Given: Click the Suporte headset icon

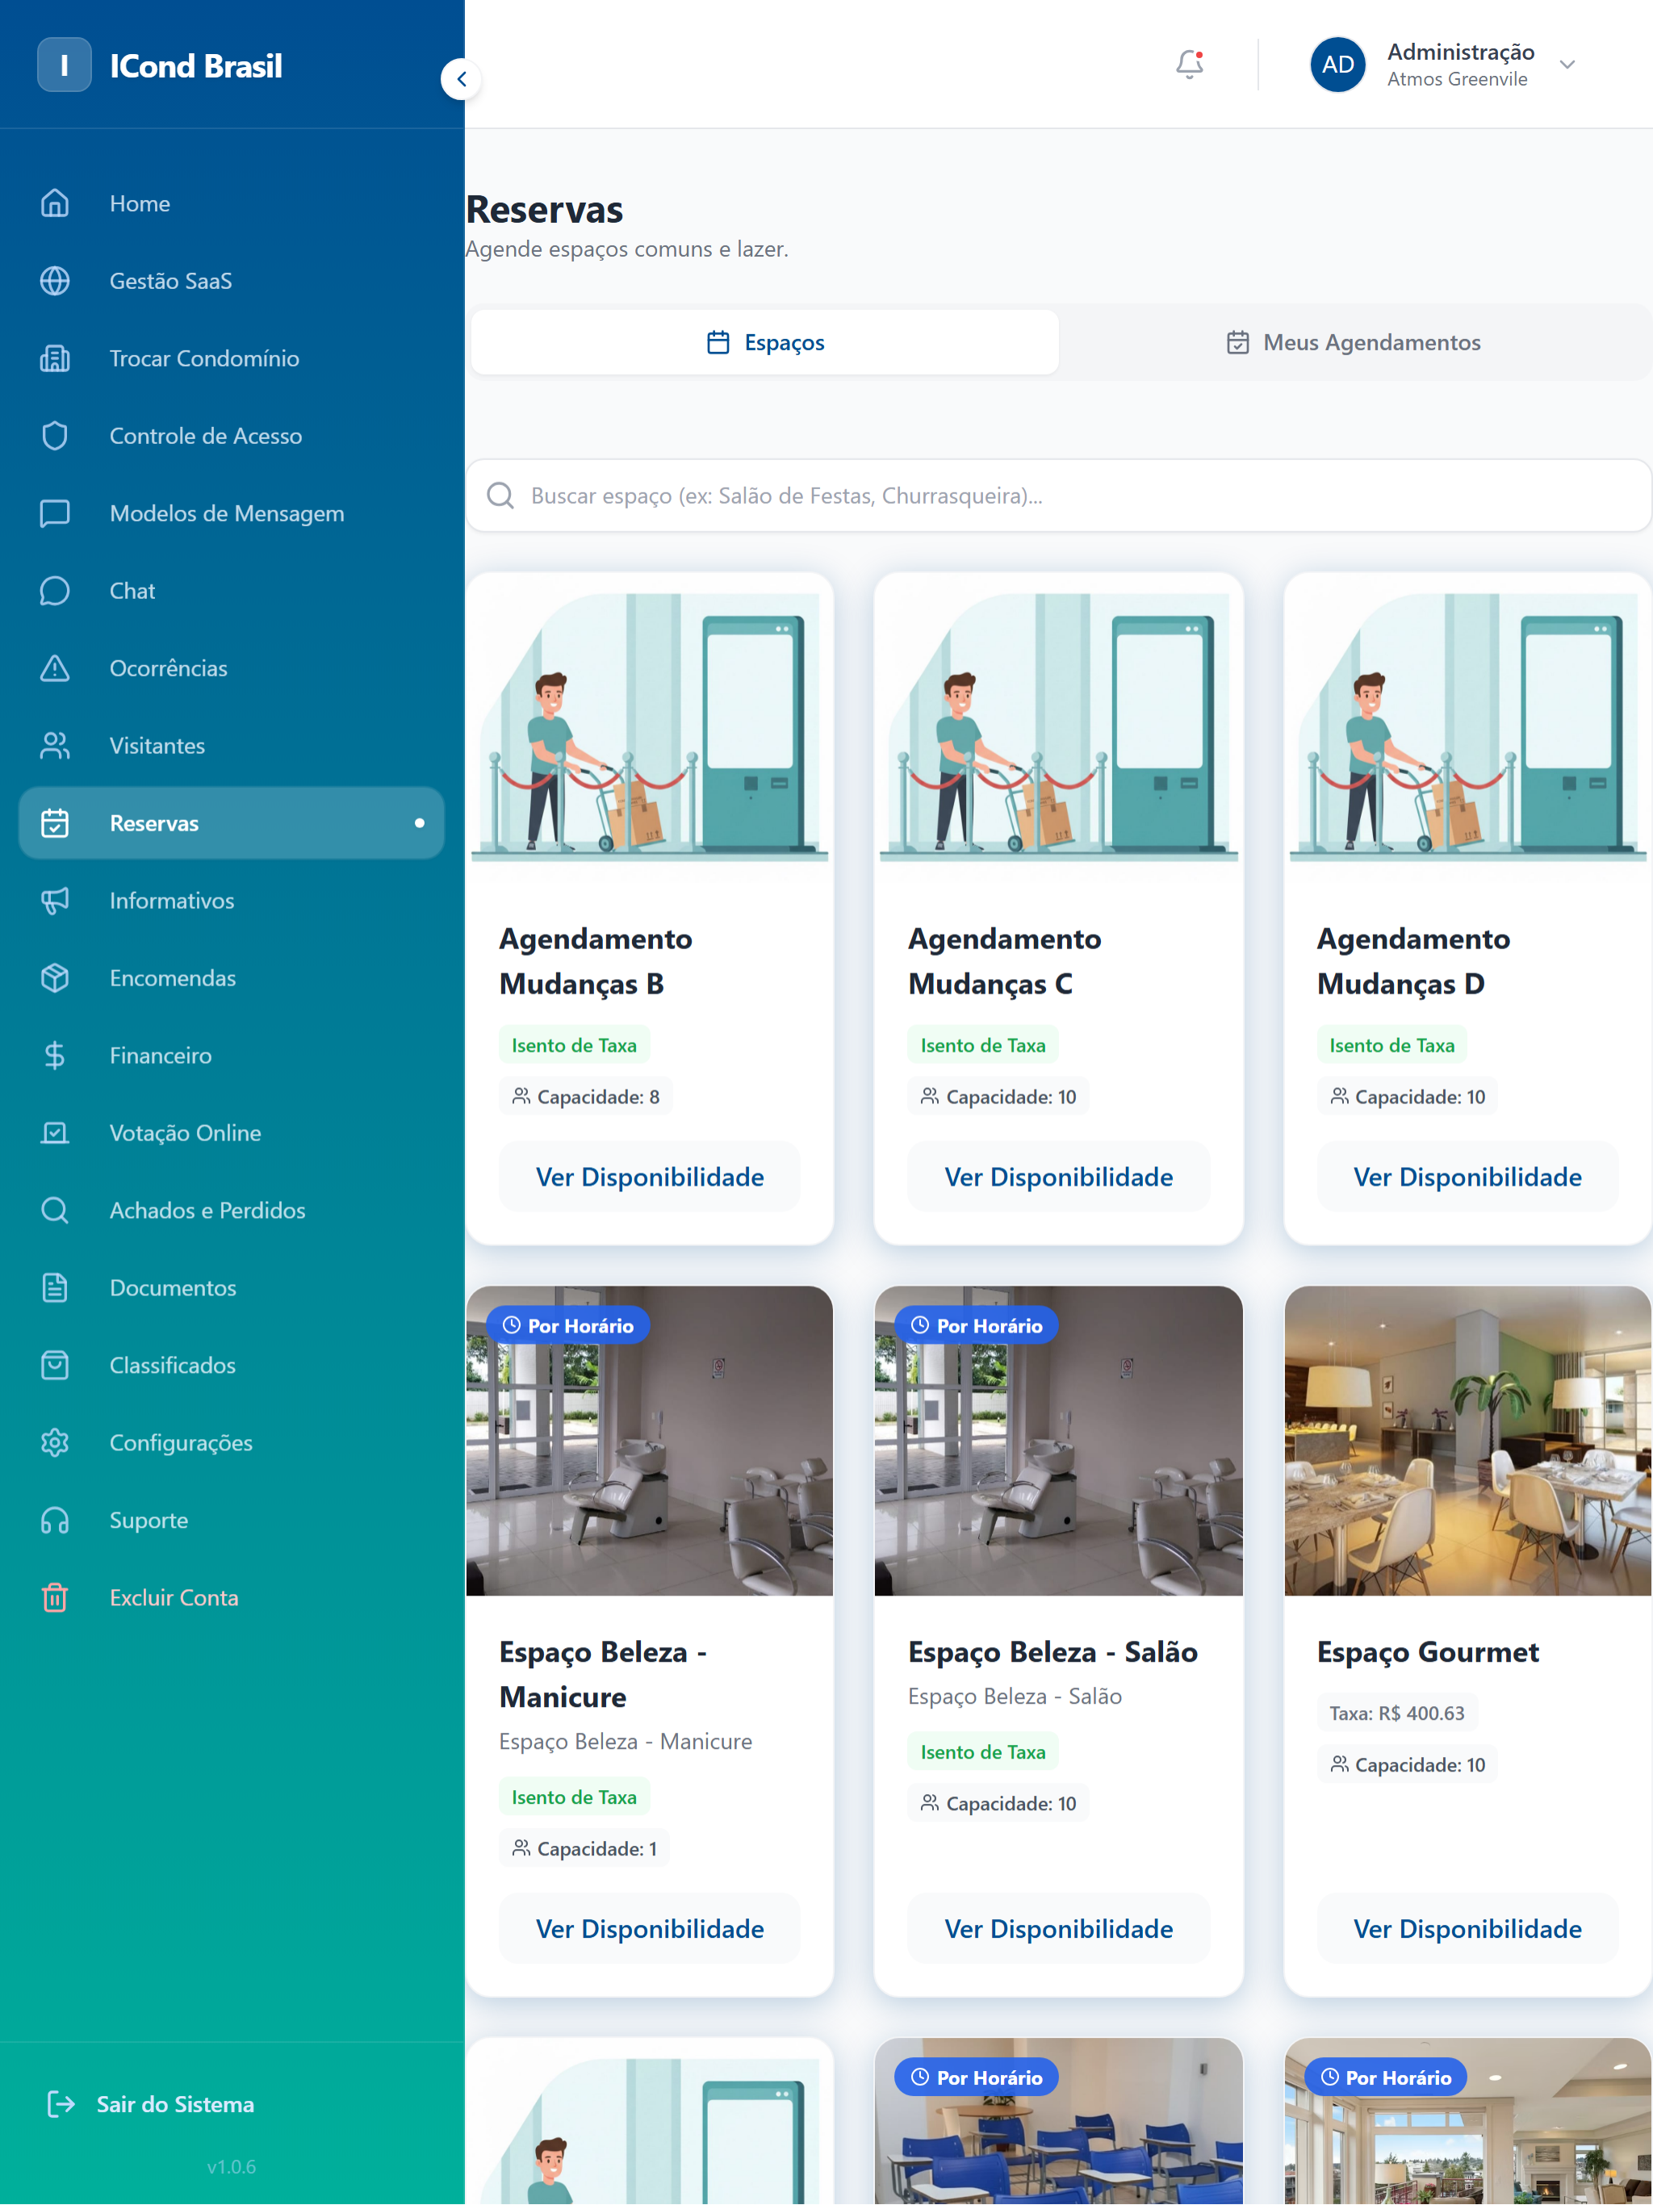Looking at the screenshot, I should 55,1520.
